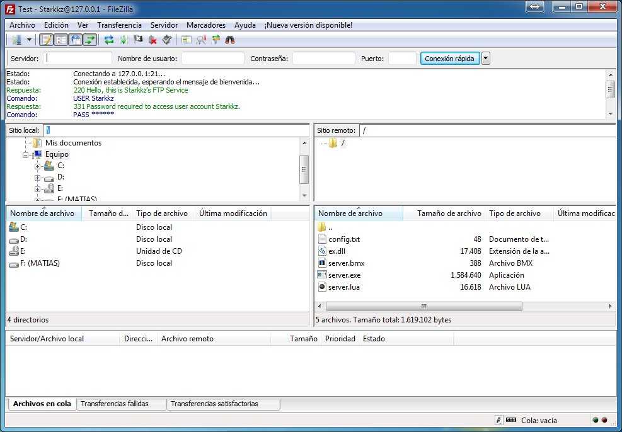The width and height of the screenshot is (622, 432).
Task: Open ¡Nueva versión disponible! menu
Action: 309,25
